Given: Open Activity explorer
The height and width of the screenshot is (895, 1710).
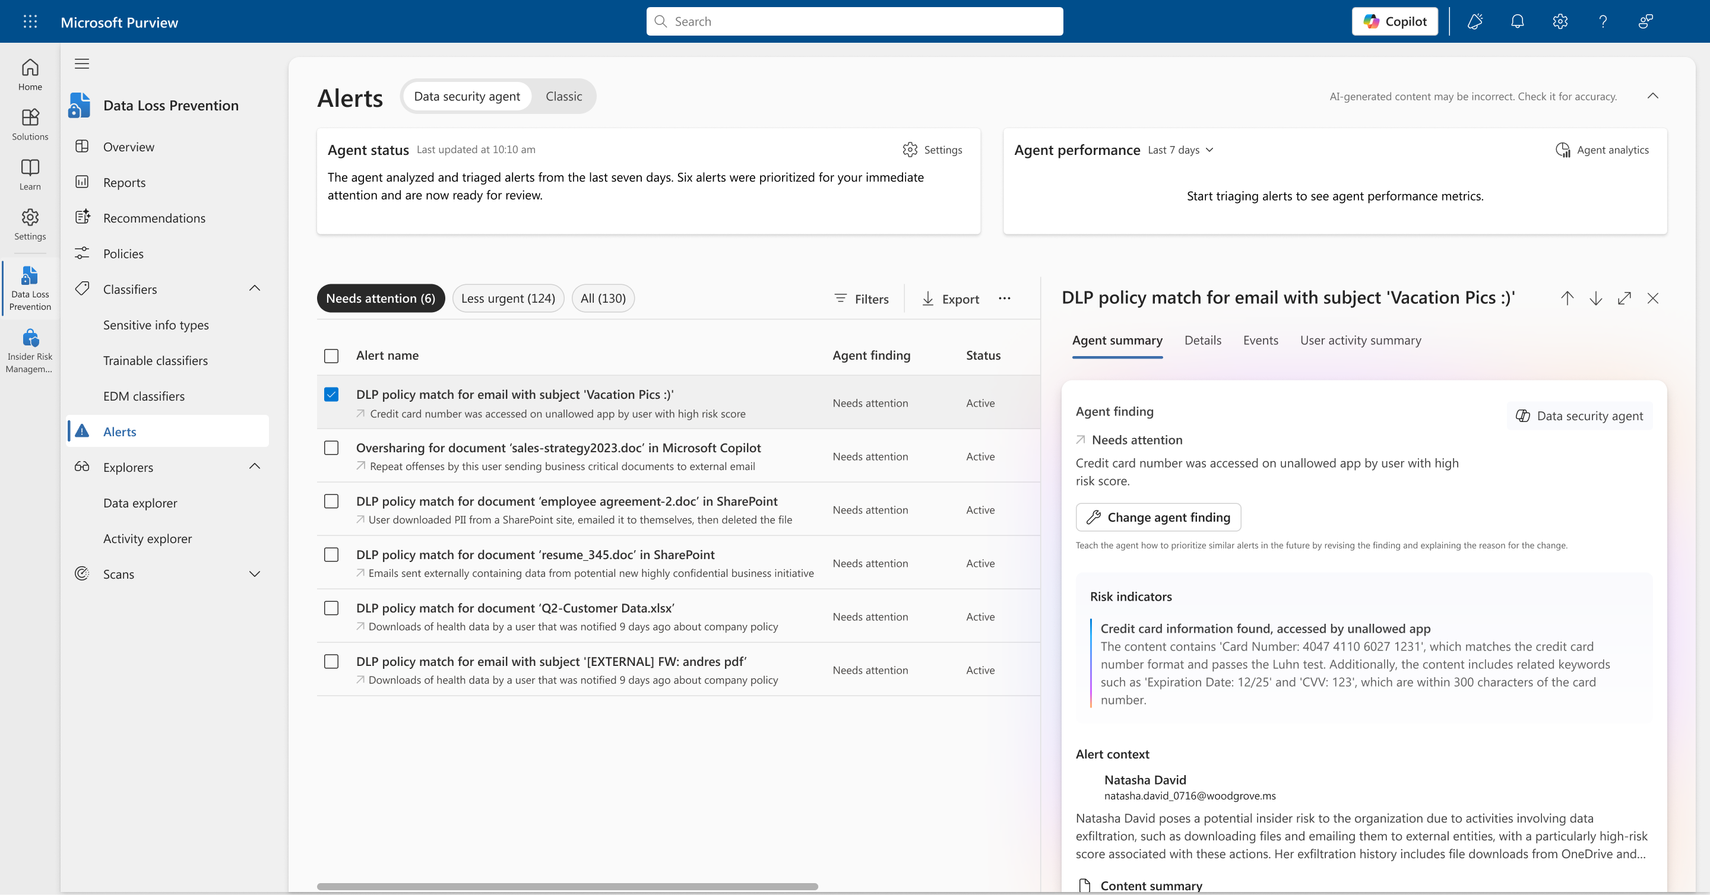Looking at the screenshot, I should (x=147, y=538).
